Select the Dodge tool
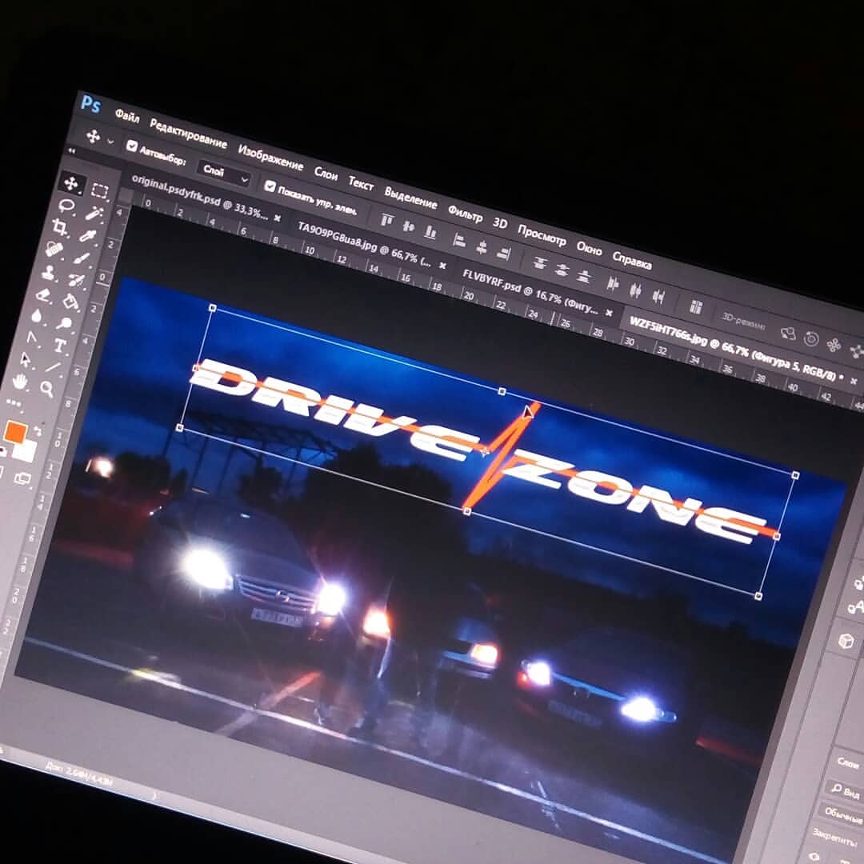864x864 pixels. (65, 324)
